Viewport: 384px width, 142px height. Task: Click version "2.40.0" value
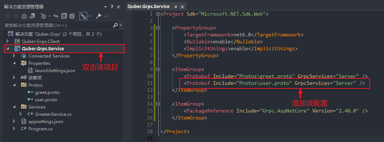pyautogui.click(x=347, y=111)
